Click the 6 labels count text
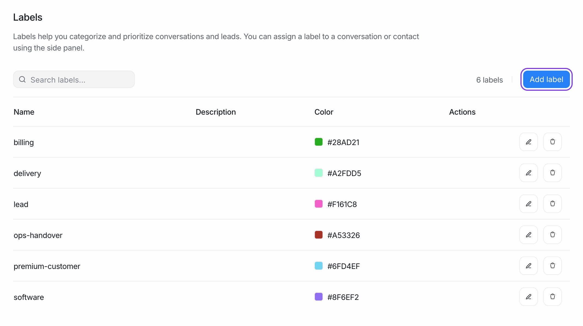 pyautogui.click(x=489, y=80)
